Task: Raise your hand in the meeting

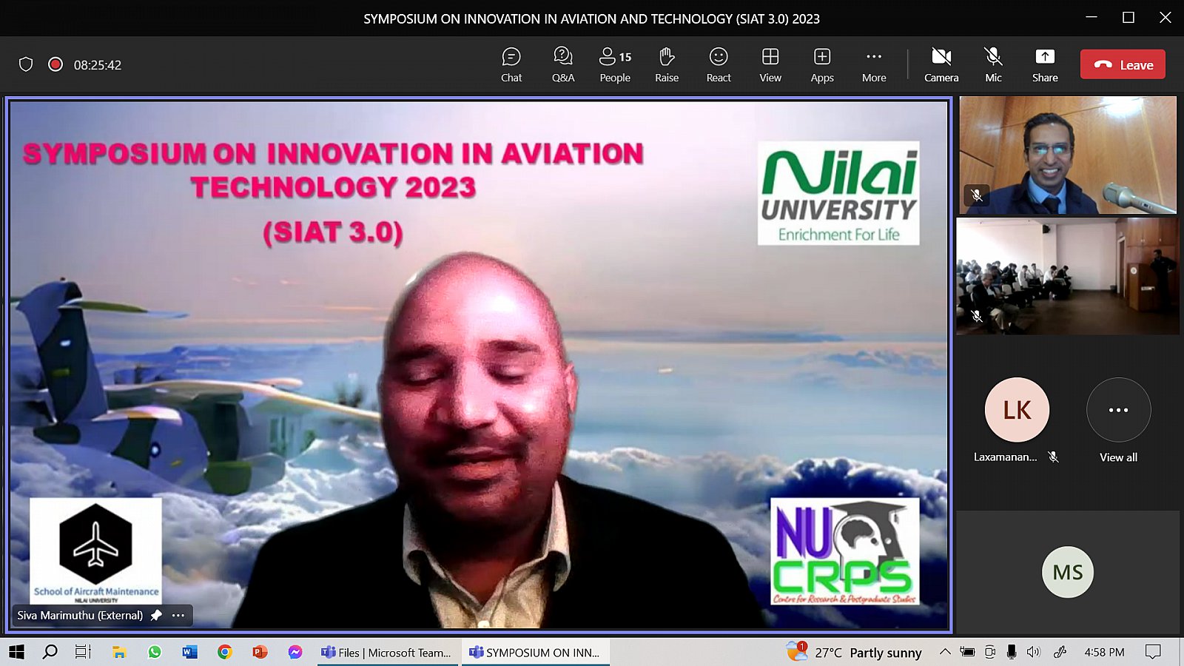Action: (666, 64)
